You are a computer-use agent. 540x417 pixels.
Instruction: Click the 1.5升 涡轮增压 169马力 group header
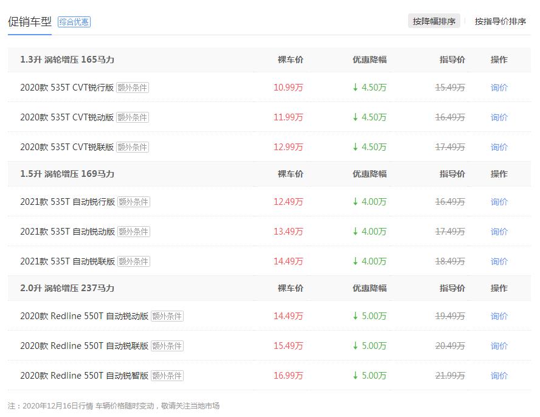[x=67, y=174]
